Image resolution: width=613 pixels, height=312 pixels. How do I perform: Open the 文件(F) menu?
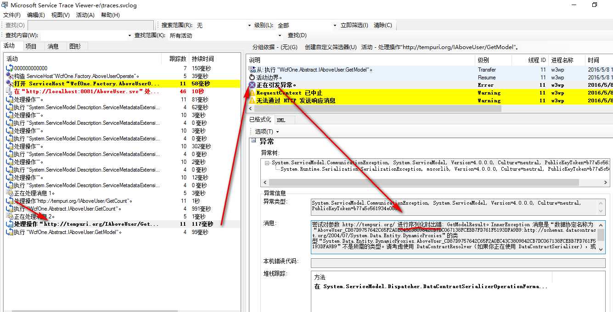click(12, 15)
